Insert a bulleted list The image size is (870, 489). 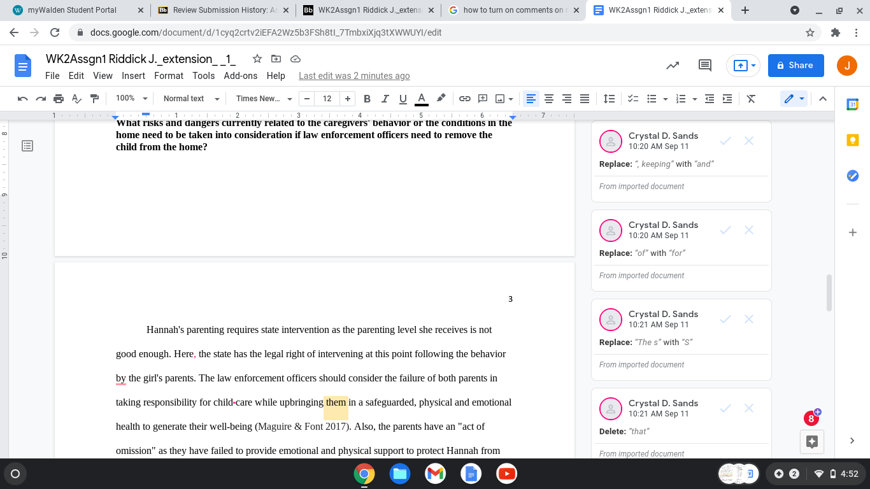[x=652, y=99]
